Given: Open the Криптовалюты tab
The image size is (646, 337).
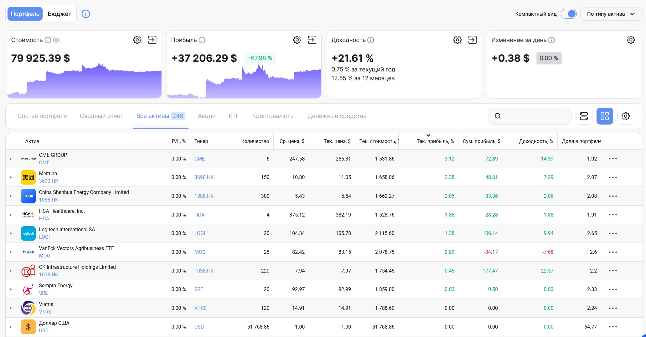Looking at the screenshot, I should 273,116.
